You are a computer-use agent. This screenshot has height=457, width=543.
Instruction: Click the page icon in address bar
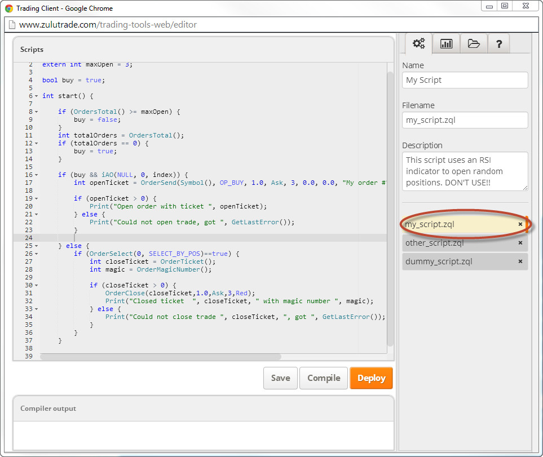tap(11, 25)
